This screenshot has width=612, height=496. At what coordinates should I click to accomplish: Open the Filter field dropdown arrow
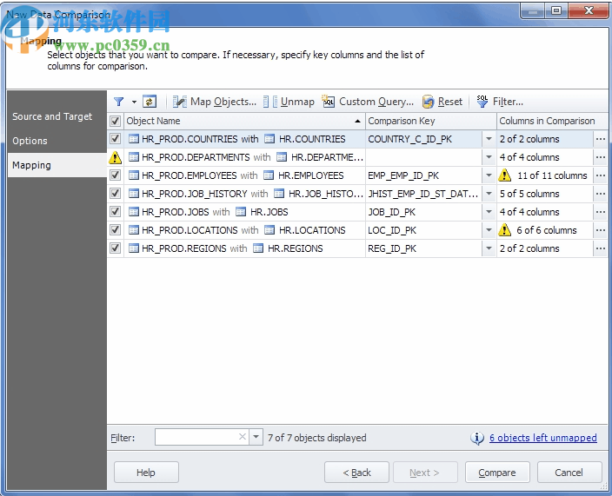tap(256, 437)
